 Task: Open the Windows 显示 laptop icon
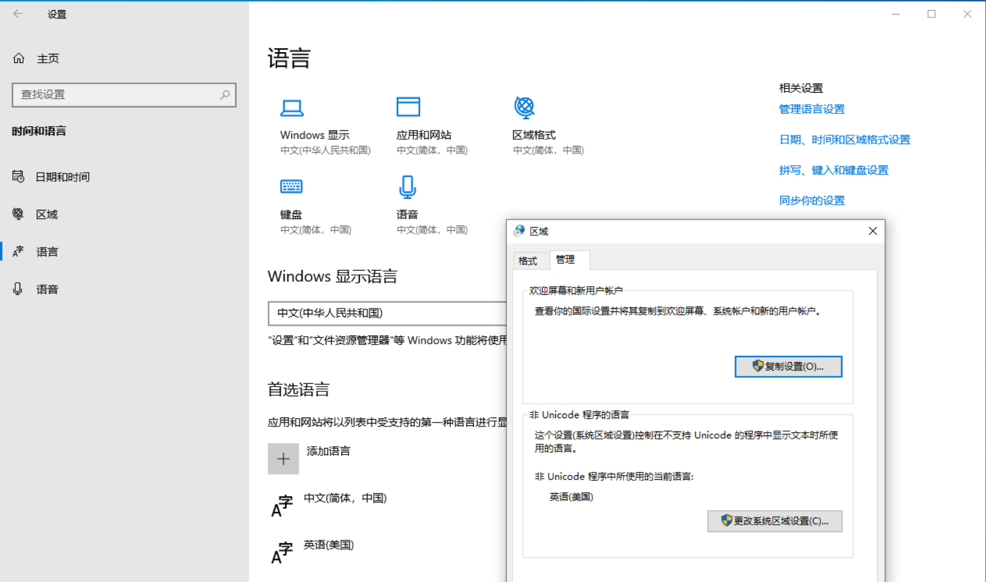[x=292, y=108]
